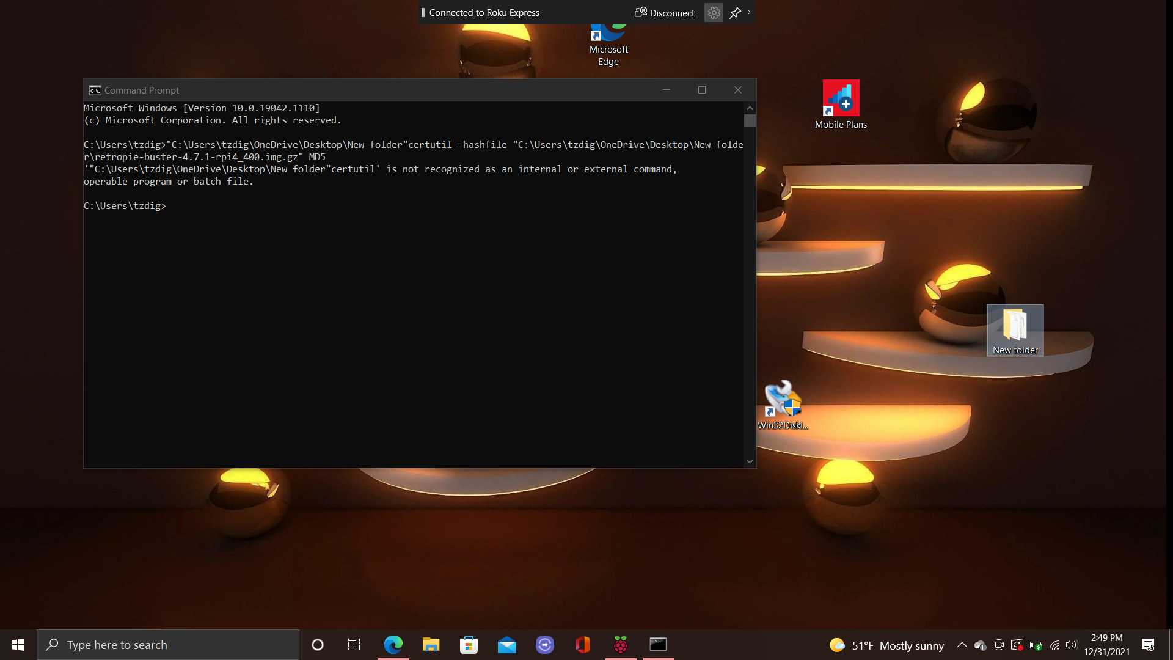Screen dimensions: 1173x660
Task: Click the Task View button
Action: pos(354,645)
